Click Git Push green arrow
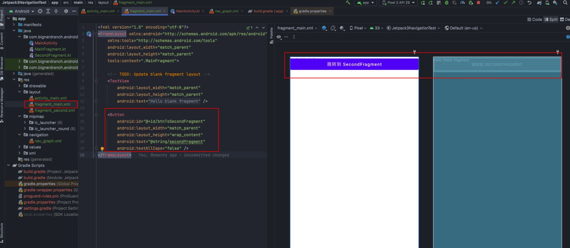The width and height of the screenshot is (570, 248). click(x=513, y=2)
